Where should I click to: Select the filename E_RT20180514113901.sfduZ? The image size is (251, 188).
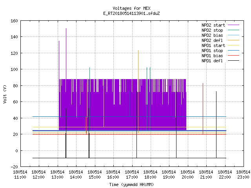pyautogui.click(x=131, y=13)
